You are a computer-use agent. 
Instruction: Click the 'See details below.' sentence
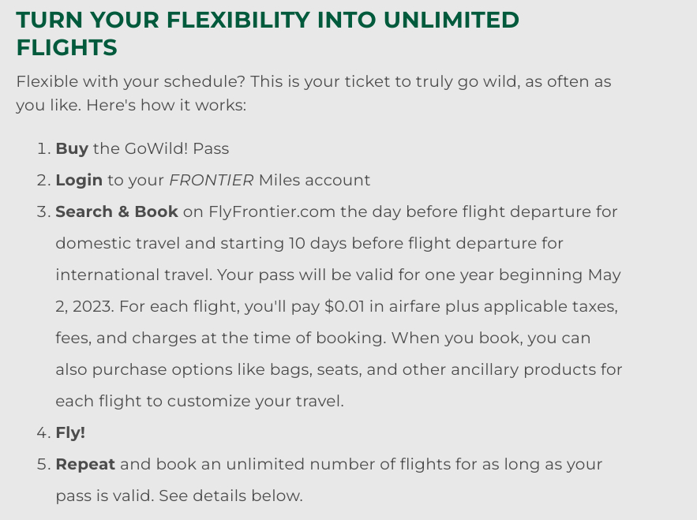pos(230,496)
